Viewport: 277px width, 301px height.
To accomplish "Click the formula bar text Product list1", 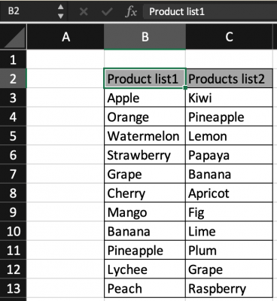I will coord(177,11).
